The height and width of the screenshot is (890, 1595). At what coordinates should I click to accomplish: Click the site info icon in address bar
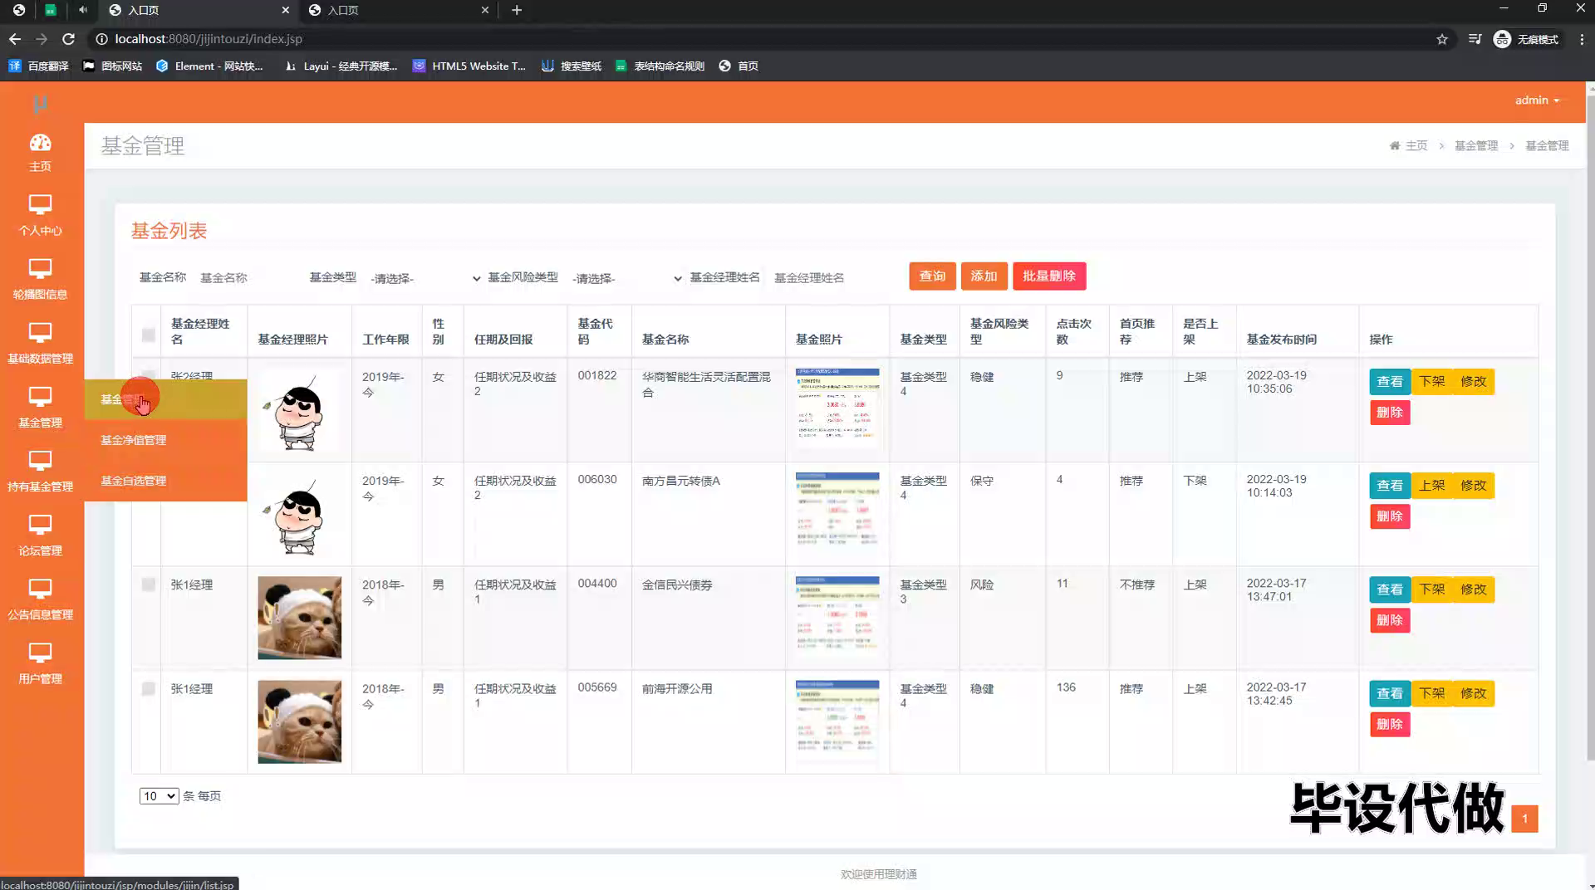point(101,39)
